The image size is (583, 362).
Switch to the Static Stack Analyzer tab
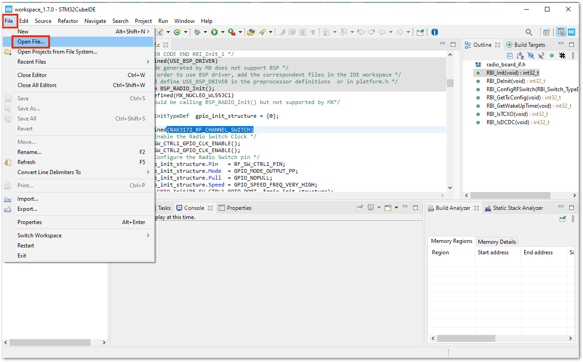coord(513,208)
